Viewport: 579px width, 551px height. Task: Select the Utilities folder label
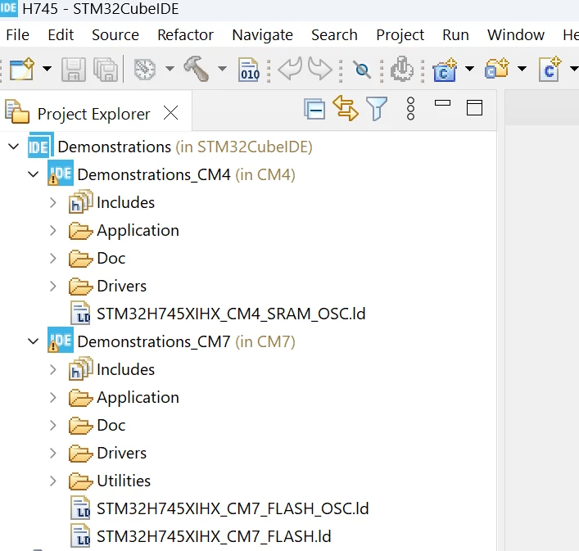pos(124,481)
